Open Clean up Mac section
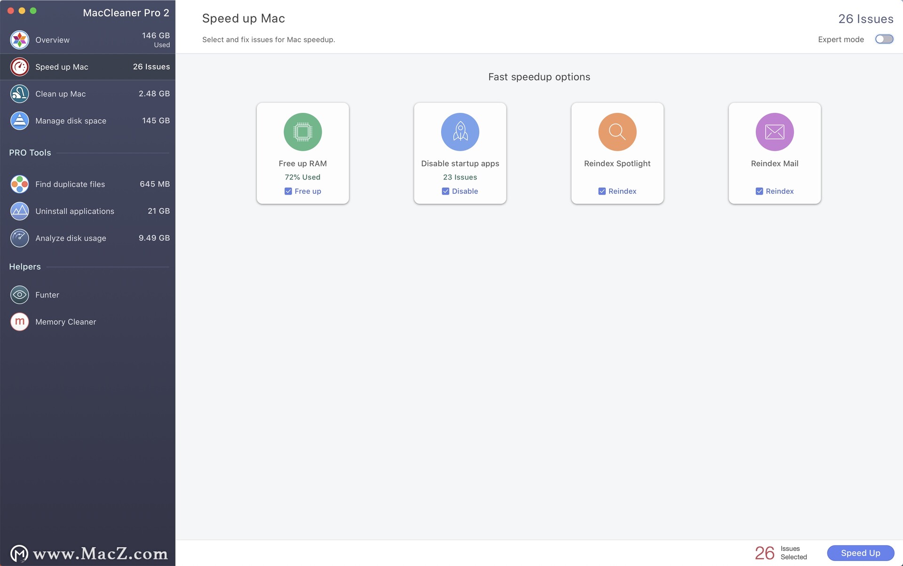This screenshot has width=903, height=566. pos(87,94)
